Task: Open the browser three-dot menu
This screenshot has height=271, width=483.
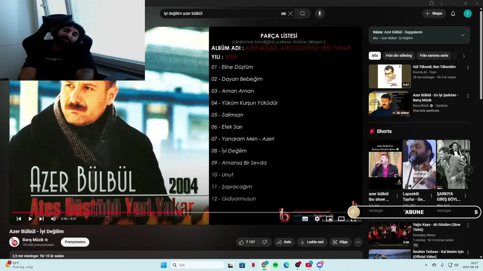Action: [441, 3]
